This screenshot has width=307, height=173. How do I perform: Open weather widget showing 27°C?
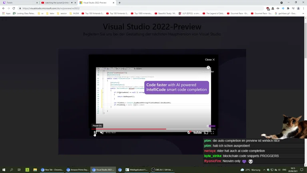click(x=250, y=170)
